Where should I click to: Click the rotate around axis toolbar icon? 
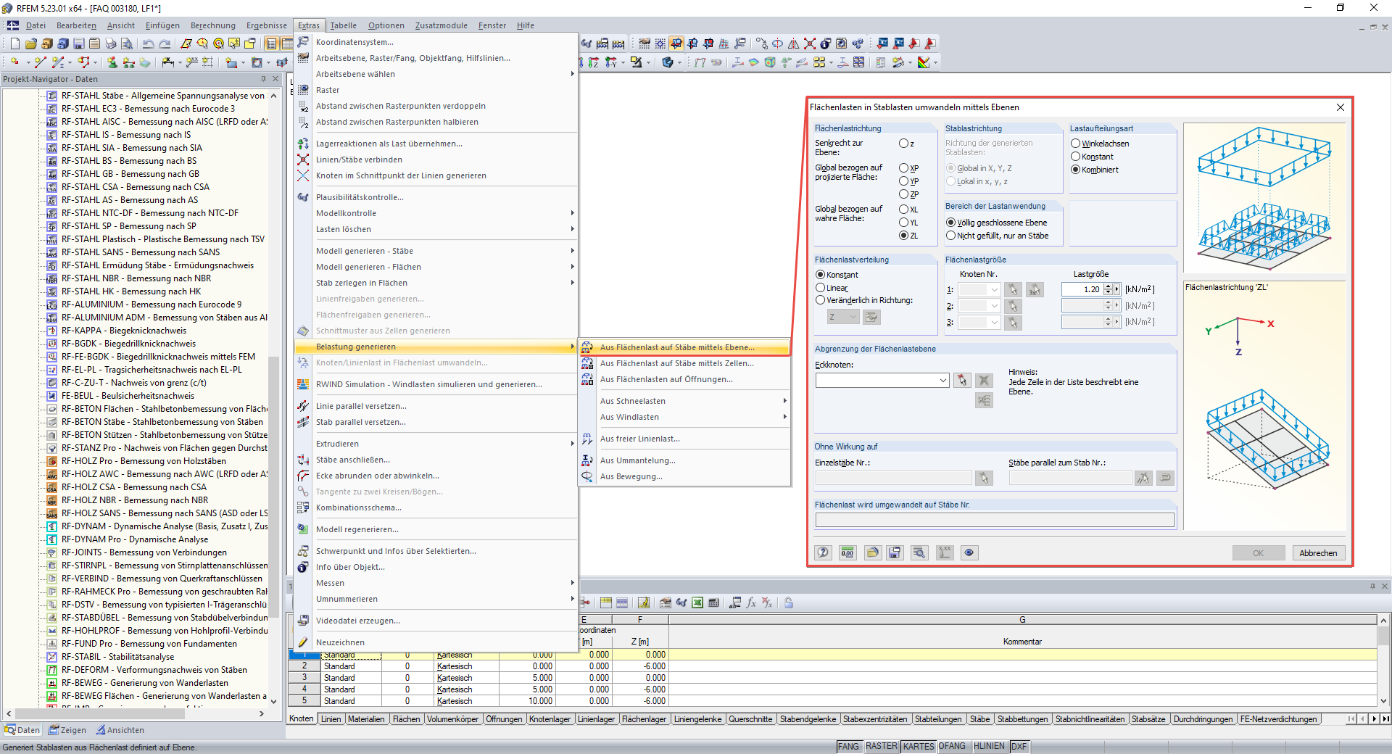(x=777, y=43)
